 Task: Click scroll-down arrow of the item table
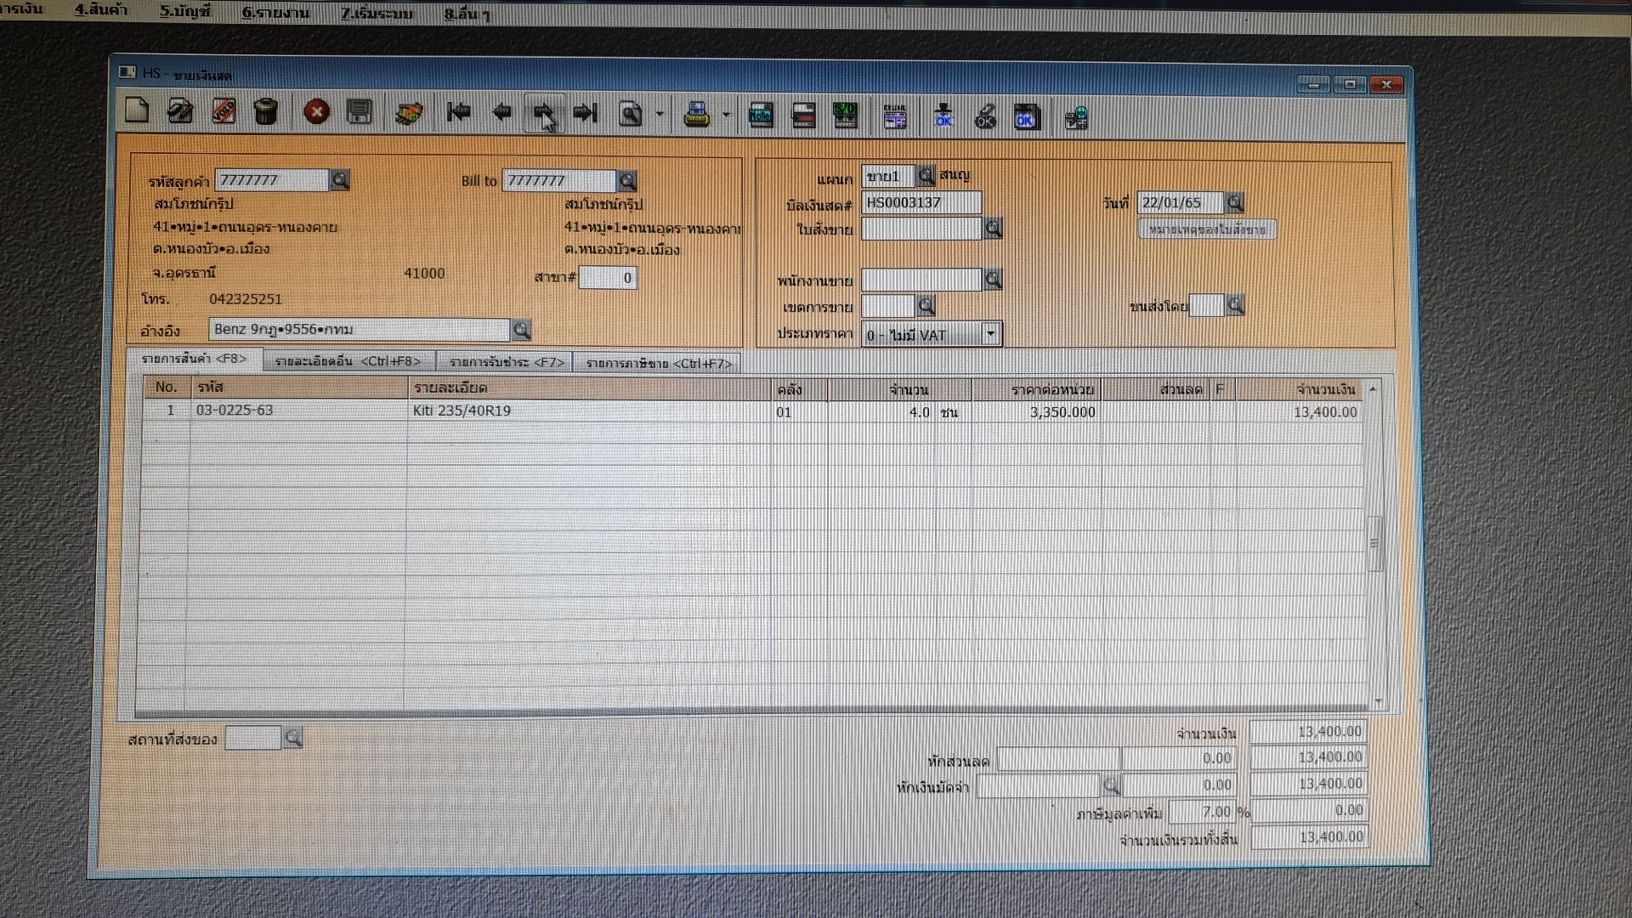pos(1378,703)
